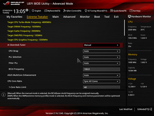The width and height of the screenshot is (154, 116).
Task: Open Quick Note pencil icon
Action: (112, 11)
